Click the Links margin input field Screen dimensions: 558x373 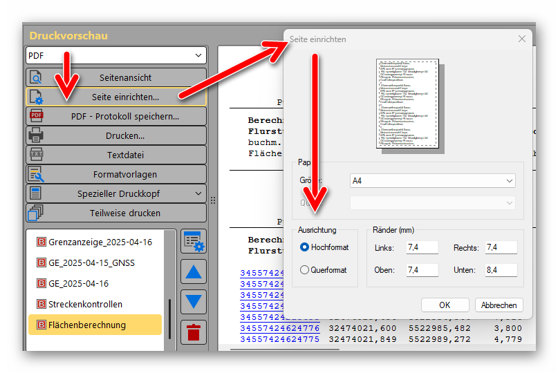(x=422, y=248)
